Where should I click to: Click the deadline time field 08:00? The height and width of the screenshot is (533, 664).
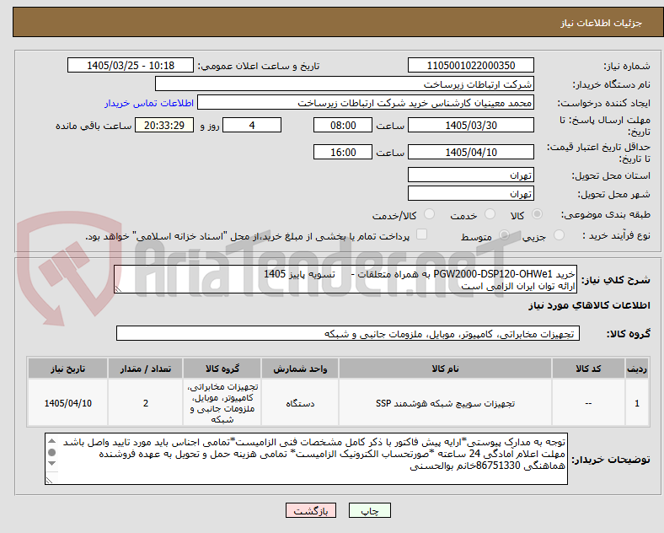click(x=343, y=126)
